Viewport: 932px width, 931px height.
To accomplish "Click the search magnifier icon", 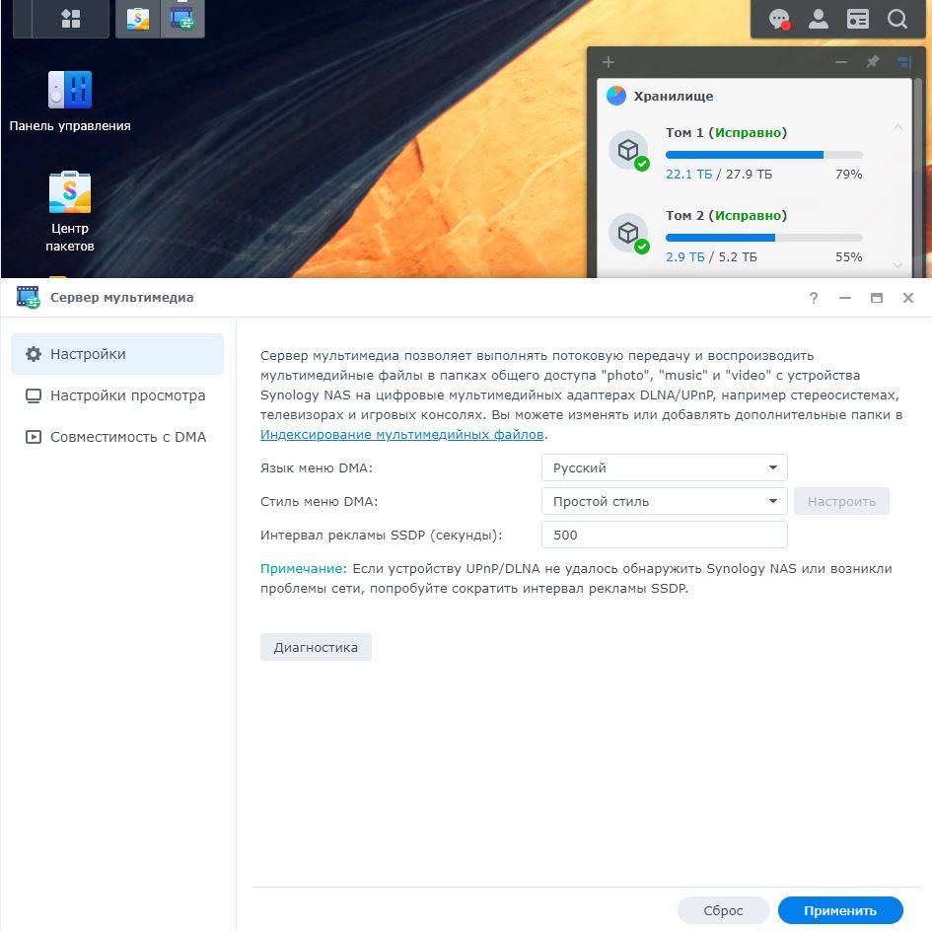I will (896, 19).
